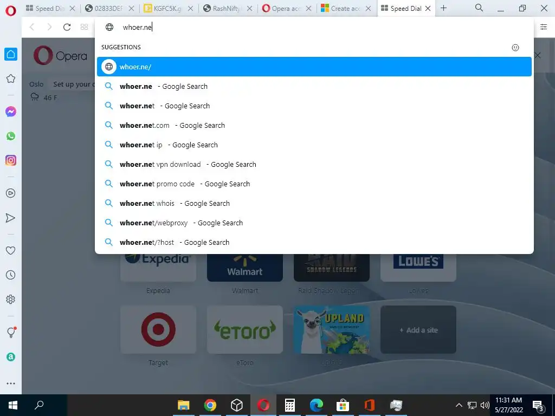Open WhatsApp in the sidebar
This screenshot has height=416, width=555.
(x=11, y=136)
